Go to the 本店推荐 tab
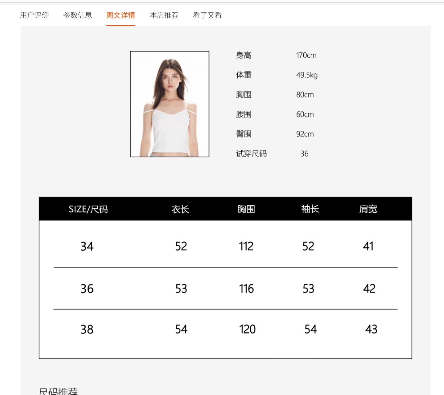The image size is (444, 395). coord(164,15)
